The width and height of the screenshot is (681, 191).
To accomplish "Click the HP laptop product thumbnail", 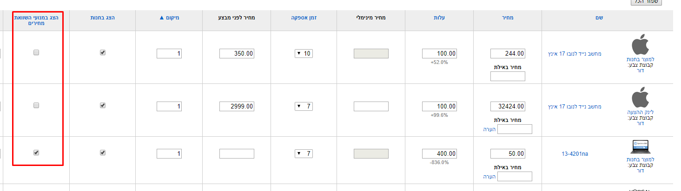I will pos(639,147).
